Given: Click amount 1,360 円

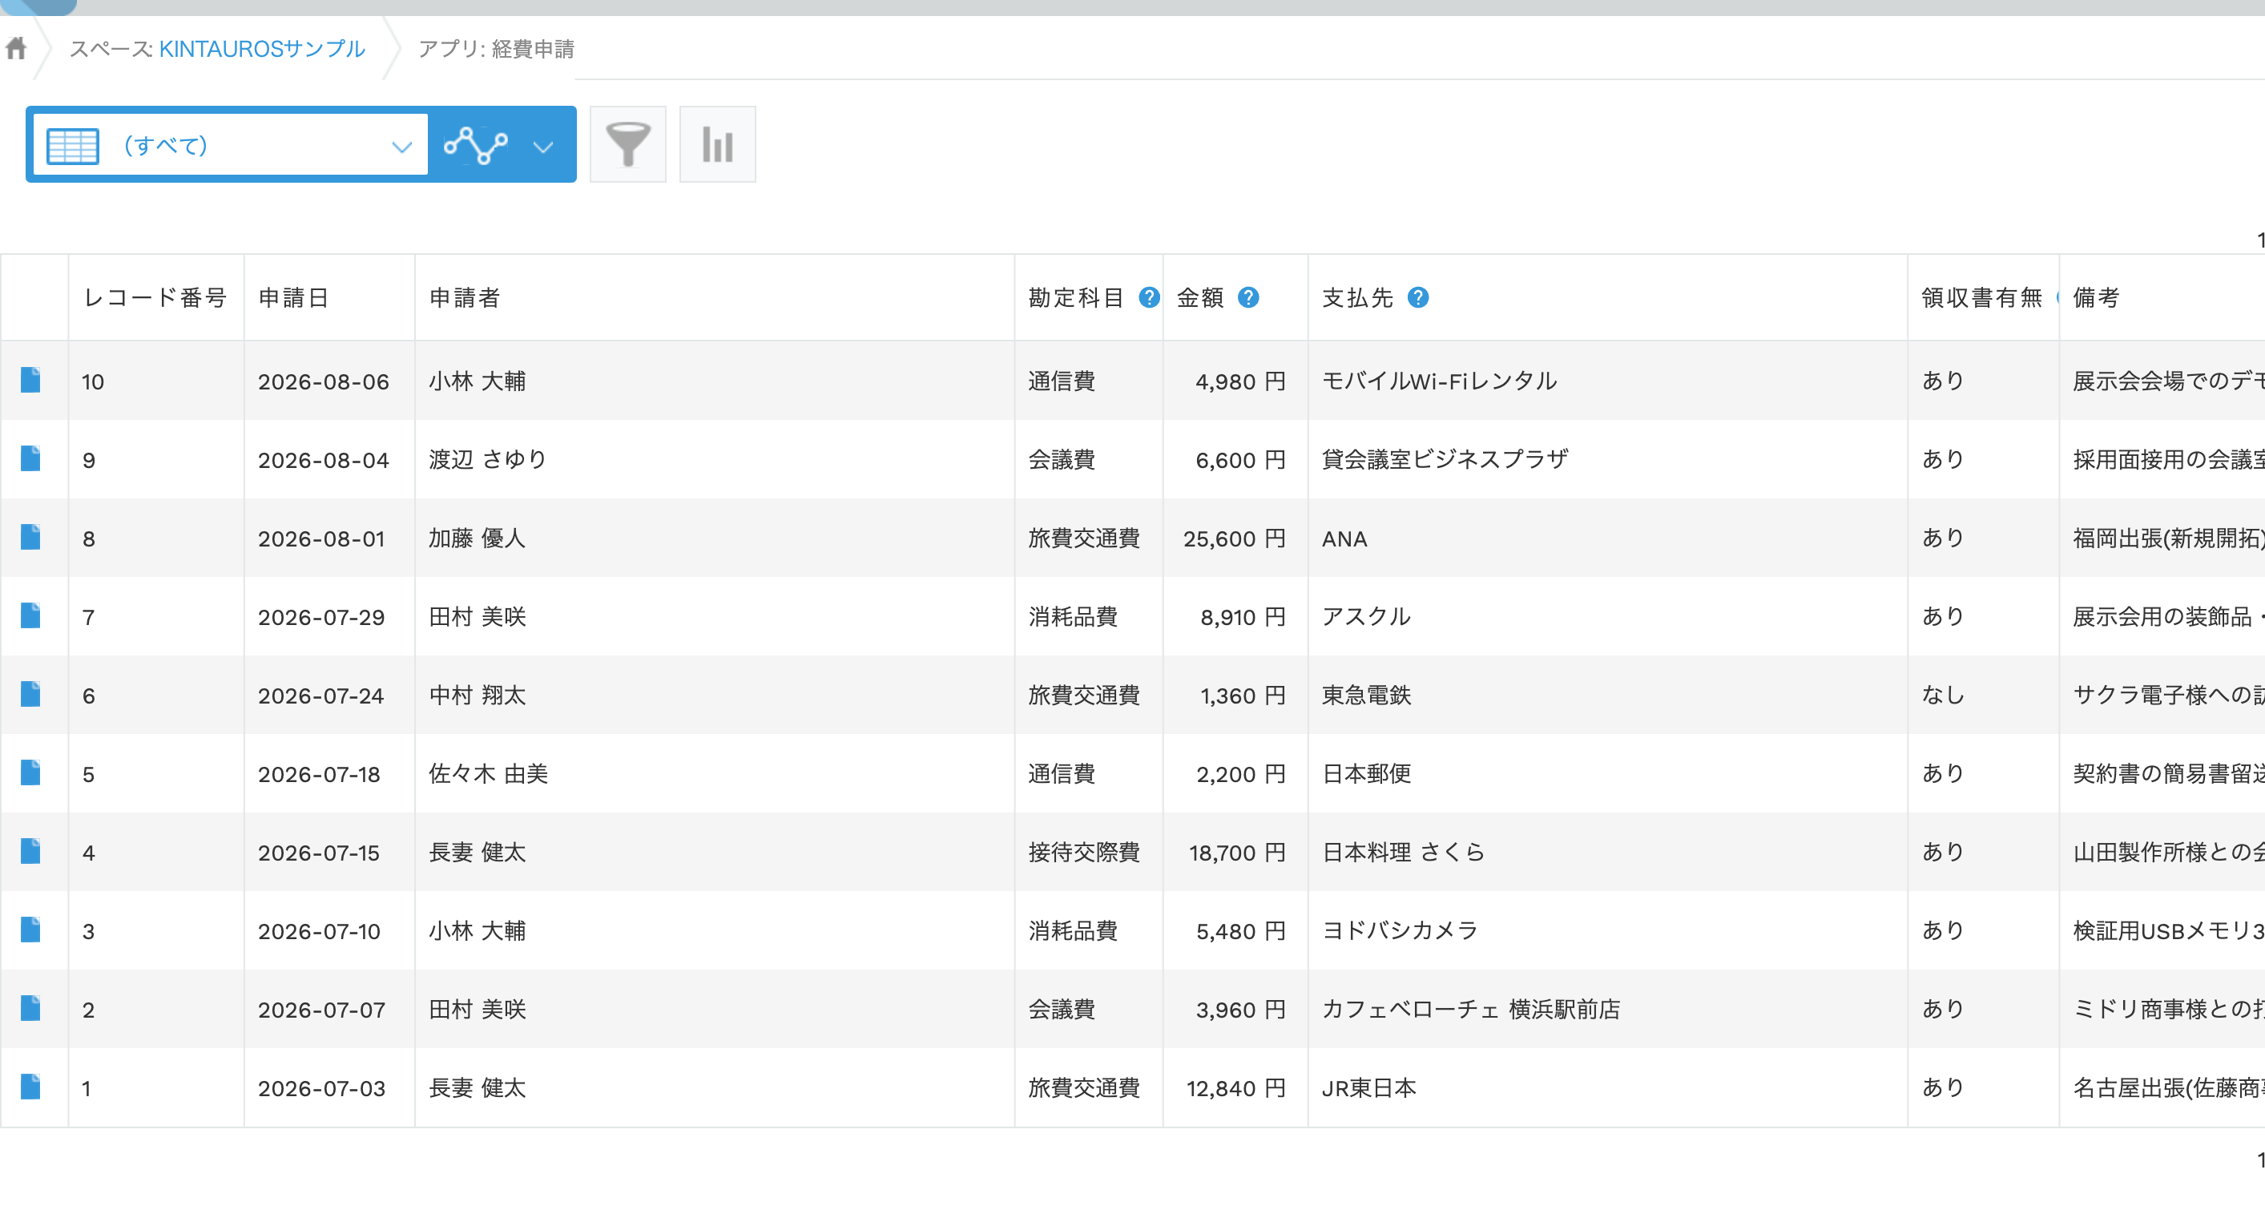Looking at the screenshot, I should [1243, 696].
